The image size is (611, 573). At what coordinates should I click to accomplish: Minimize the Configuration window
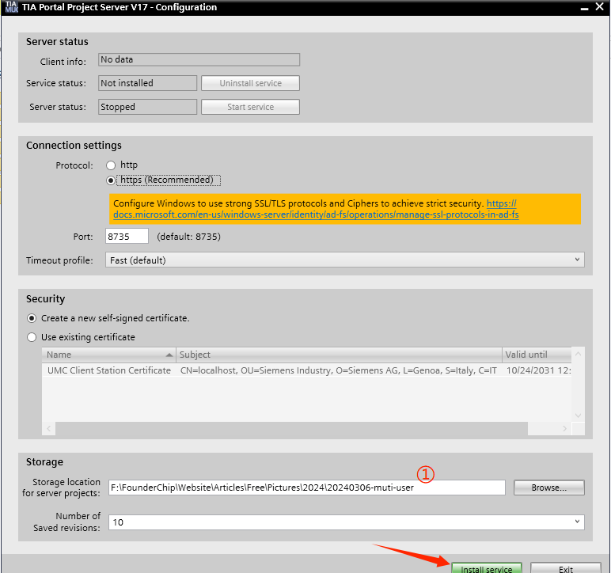pos(584,7)
